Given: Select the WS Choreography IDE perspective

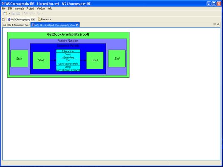Looking at the screenshot, I should pyautogui.click(x=21, y=20).
